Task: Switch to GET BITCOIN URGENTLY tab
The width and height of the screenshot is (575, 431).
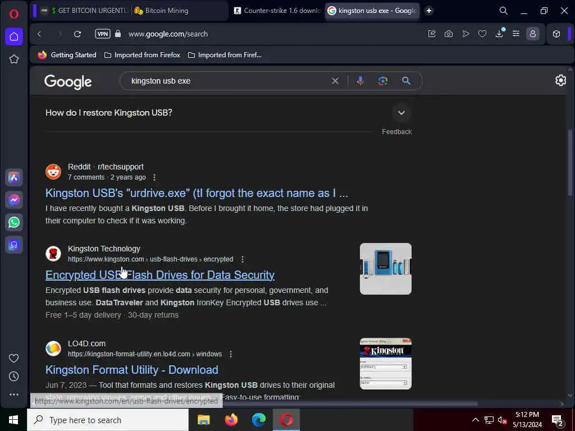Action: pos(84,11)
